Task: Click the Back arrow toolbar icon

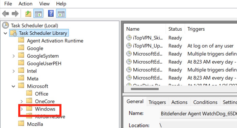Action: [x=5, y=14]
